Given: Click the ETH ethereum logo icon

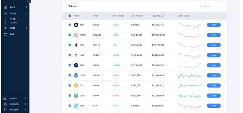Looking at the screenshot, I should (76, 45).
